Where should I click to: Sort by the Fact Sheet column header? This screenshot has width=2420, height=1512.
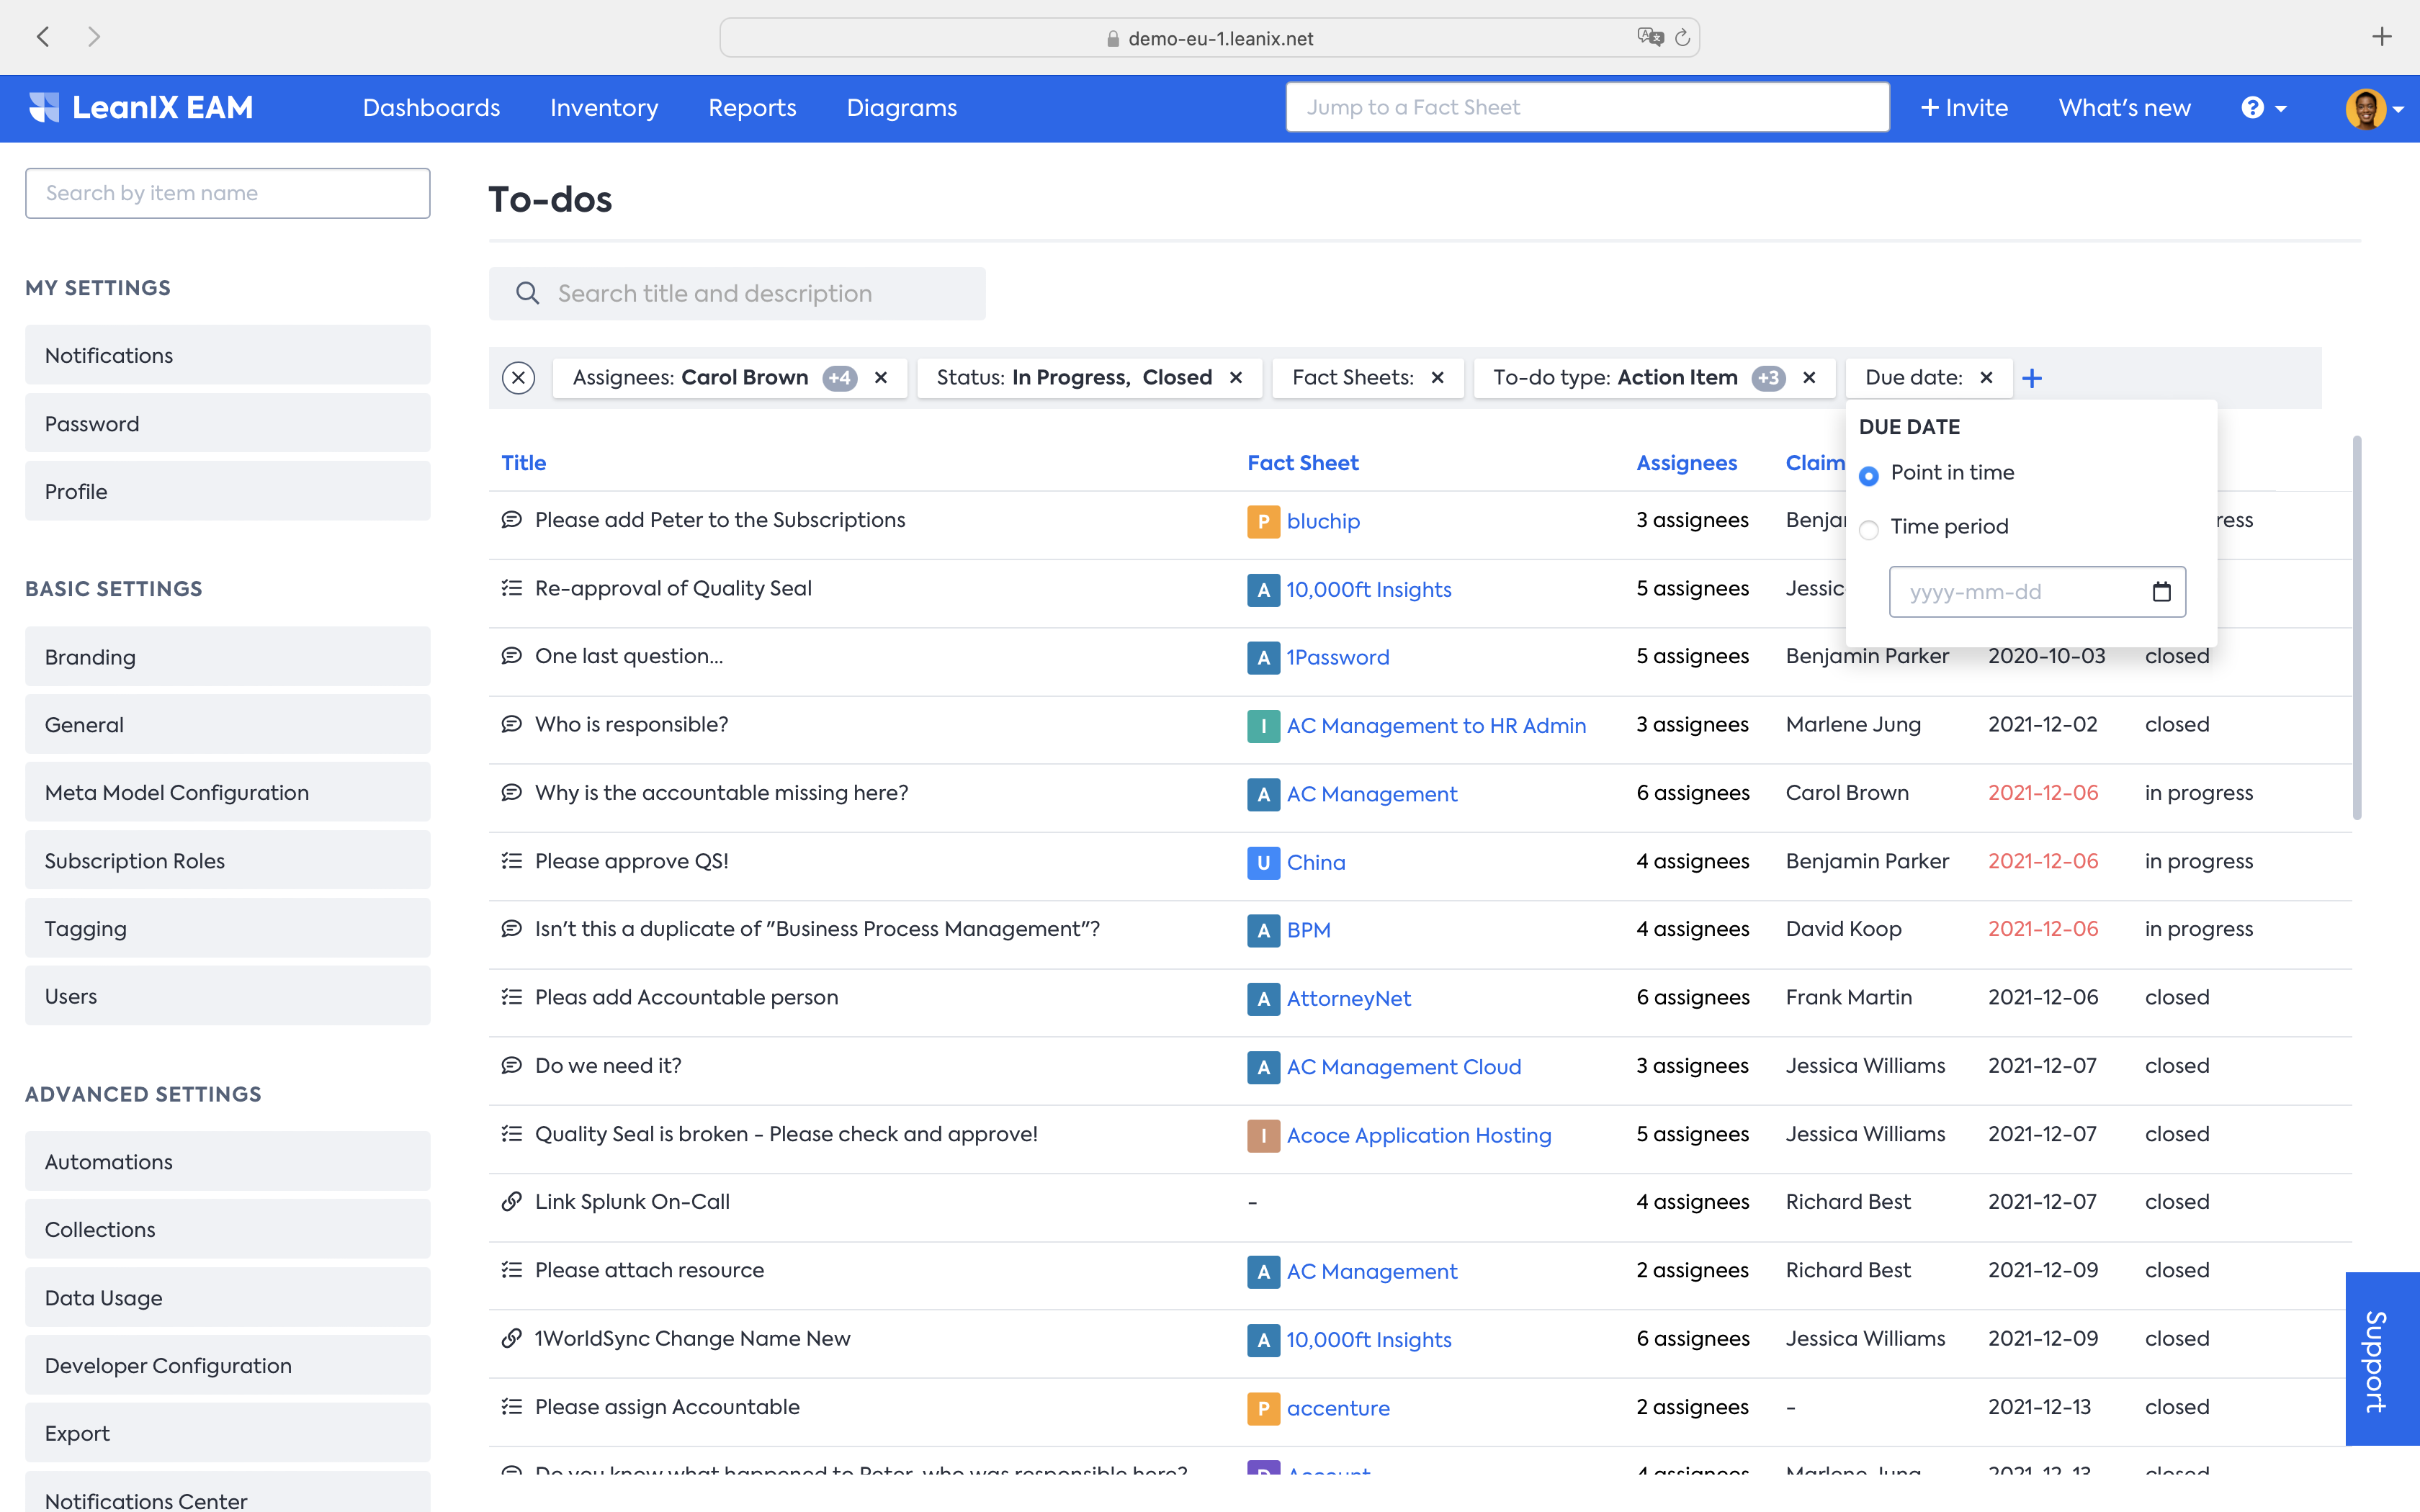point(1302,463)
